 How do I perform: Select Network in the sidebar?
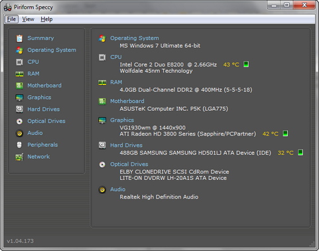(38, 157)
